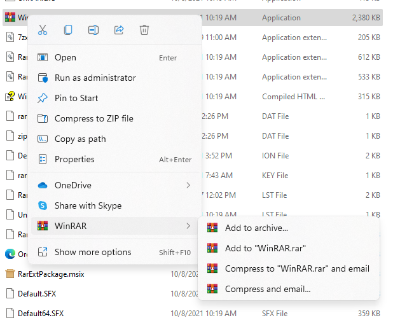Click the Cut scissors icon

(x=43, y=30)
